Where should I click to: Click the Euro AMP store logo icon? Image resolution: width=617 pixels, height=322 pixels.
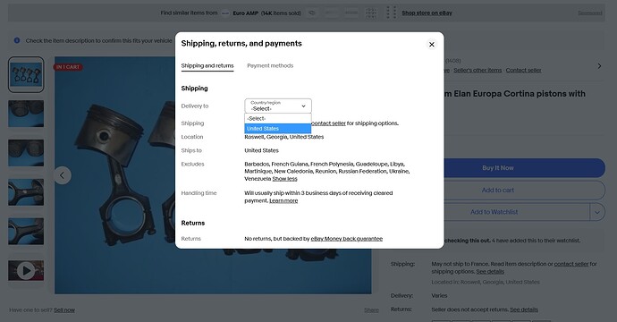(224, 13)
